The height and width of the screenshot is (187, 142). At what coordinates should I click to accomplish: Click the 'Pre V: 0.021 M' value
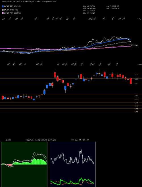click(112, 8)
